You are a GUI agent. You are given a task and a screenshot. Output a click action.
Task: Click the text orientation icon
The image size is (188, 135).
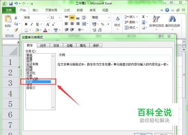coord(80,30)
